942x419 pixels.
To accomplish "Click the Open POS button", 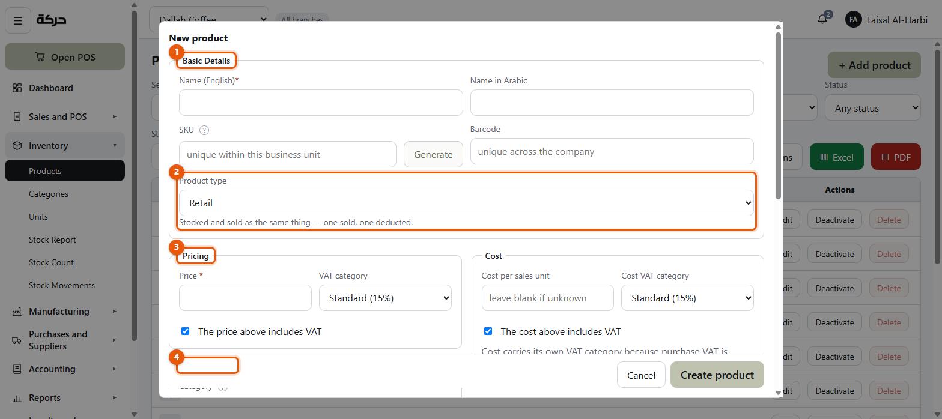I will point(65,57).
